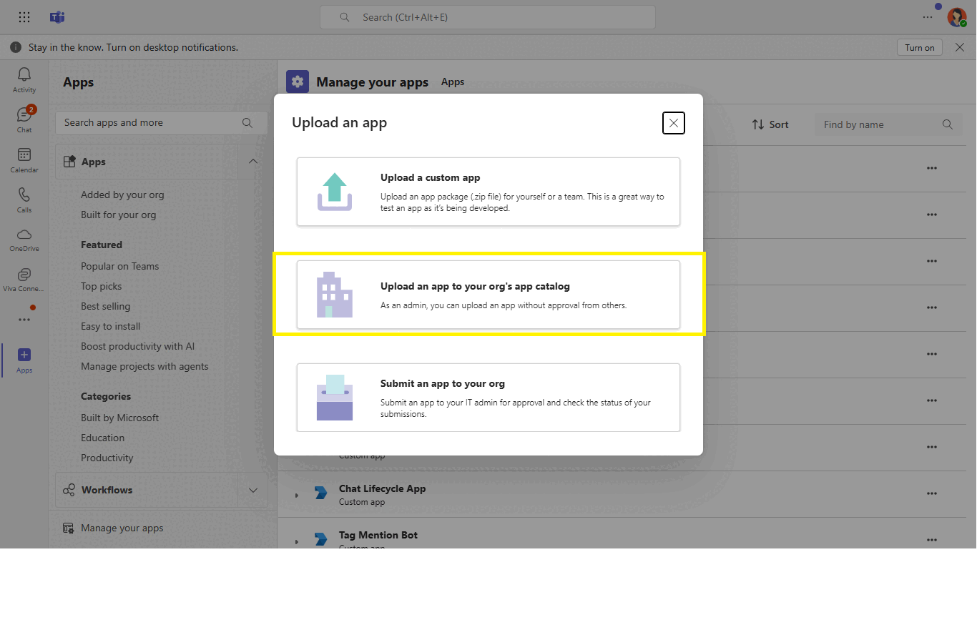Click the Workflows section header
Viewport: 977px width, 635px height.
coord(147,490)
